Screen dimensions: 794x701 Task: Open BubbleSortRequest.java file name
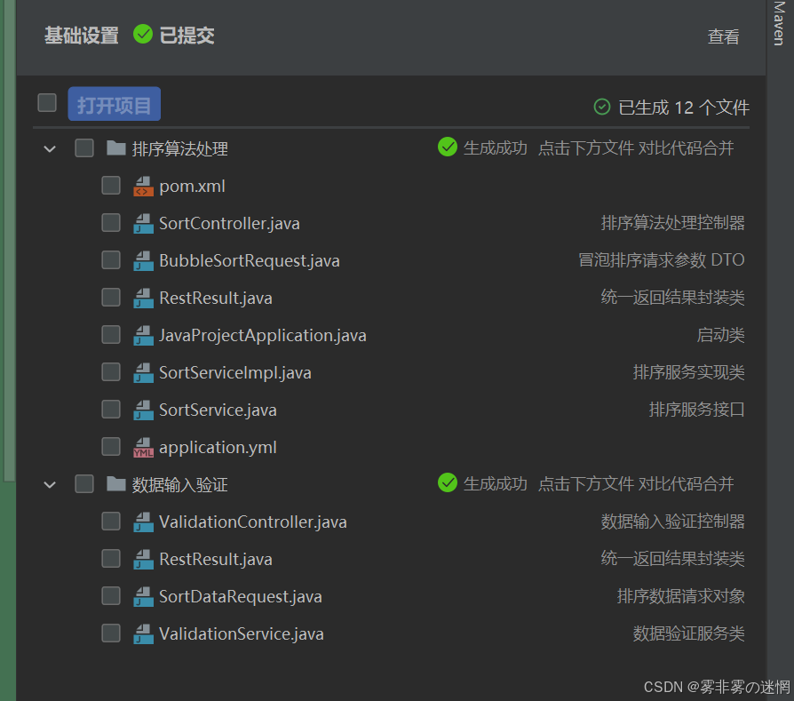click(250, 261)
